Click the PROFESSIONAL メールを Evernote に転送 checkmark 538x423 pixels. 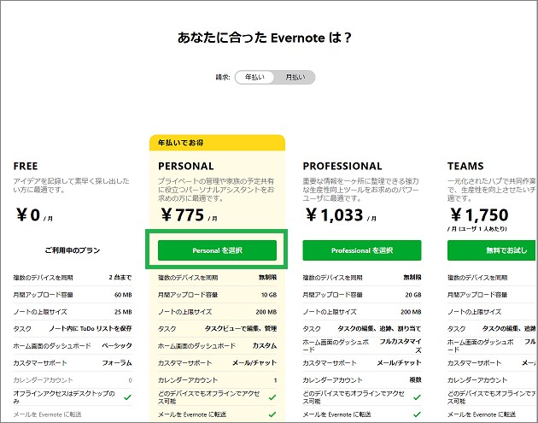coord(418,414)
